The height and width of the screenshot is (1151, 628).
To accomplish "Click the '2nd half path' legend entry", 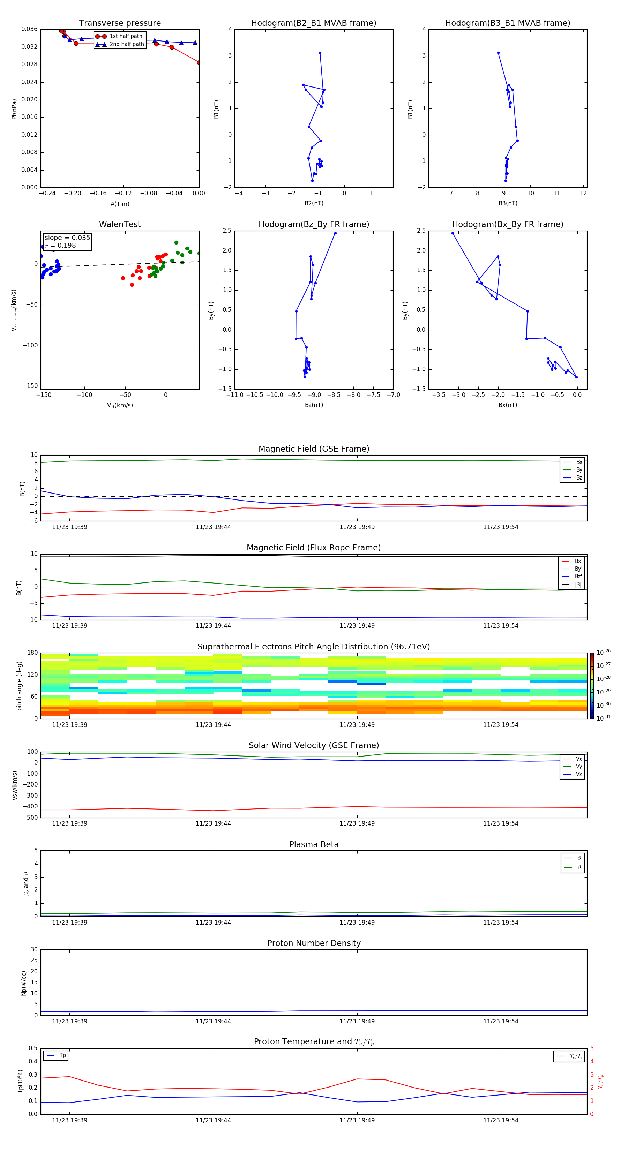I will 120,44.
